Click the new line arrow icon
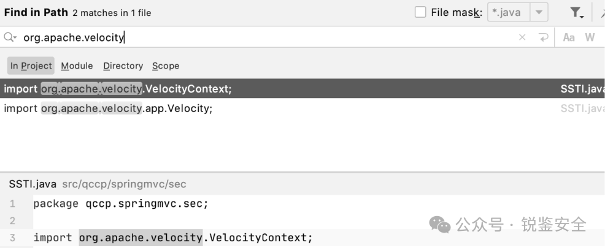The width and height of the screenshot is (605, 248). [543, 37]
